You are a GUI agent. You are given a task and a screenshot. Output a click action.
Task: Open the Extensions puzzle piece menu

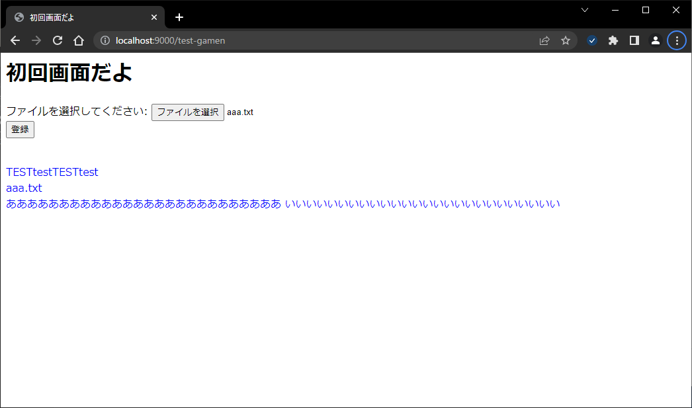coord(613,40)
